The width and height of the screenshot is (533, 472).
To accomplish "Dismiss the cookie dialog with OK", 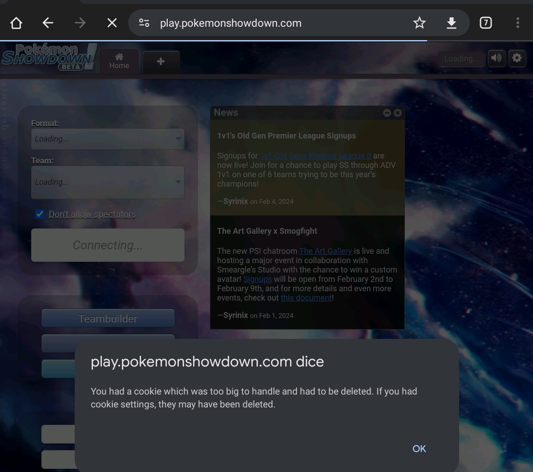I will click(x=419, y=449).
